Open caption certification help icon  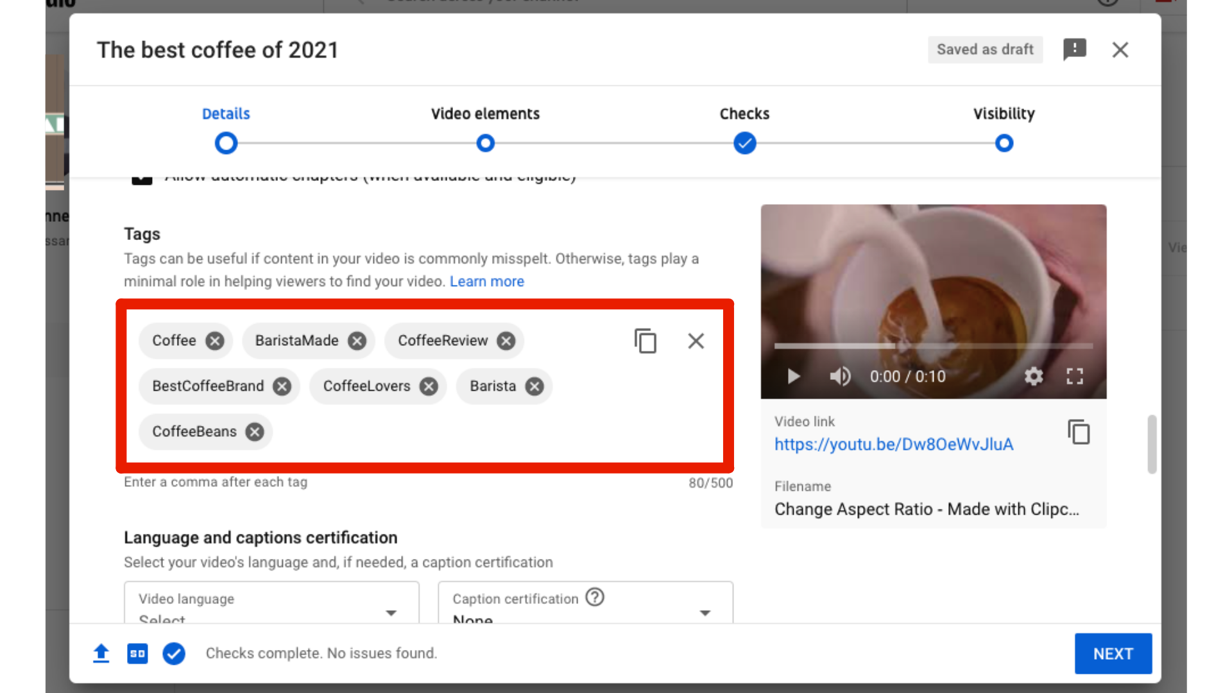[x=595, y=597]
